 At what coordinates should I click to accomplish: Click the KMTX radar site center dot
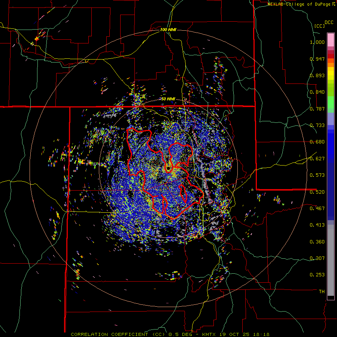(168, 168)
